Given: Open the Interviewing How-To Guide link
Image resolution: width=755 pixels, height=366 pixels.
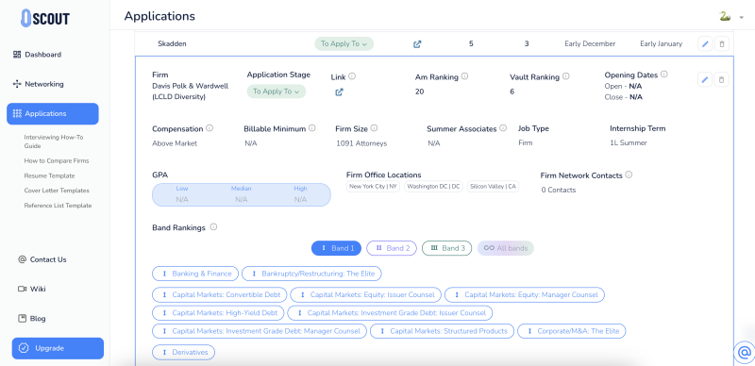Looking at the screenshot, I should pos(54,141).
